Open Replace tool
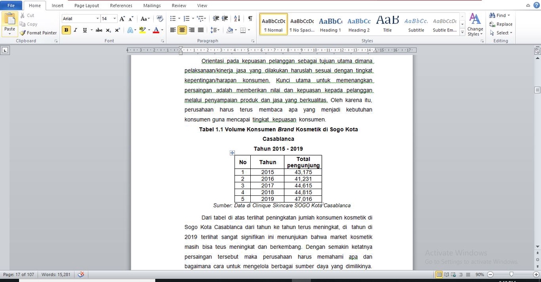Screen dimensions: 541x282 [x=500, y=24]
